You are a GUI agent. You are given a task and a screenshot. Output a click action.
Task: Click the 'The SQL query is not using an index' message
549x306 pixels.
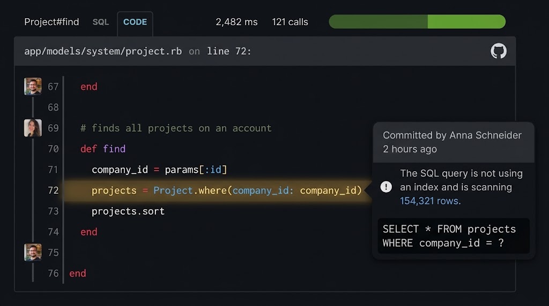(x=461, y=187)
